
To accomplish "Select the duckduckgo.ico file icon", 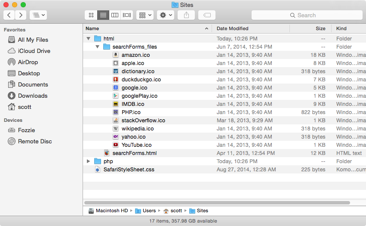I will 116,80.
